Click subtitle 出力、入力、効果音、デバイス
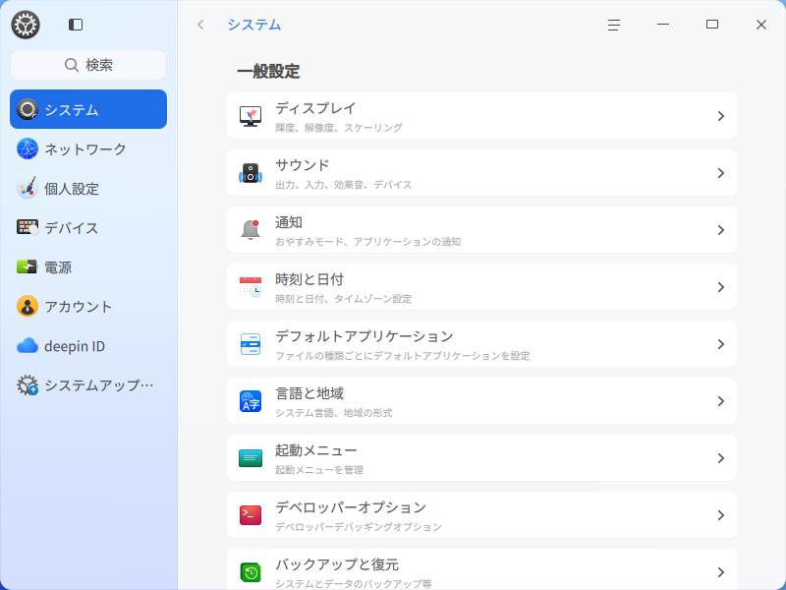 point(343,185)
